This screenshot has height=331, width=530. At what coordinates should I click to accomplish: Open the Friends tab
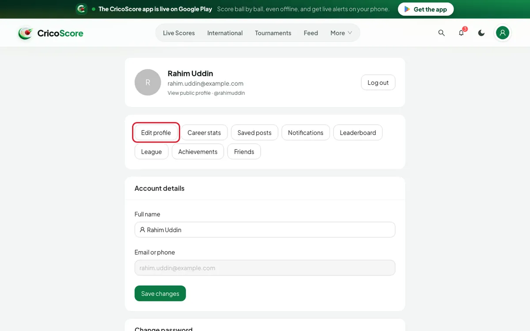(x=244, y=151)
